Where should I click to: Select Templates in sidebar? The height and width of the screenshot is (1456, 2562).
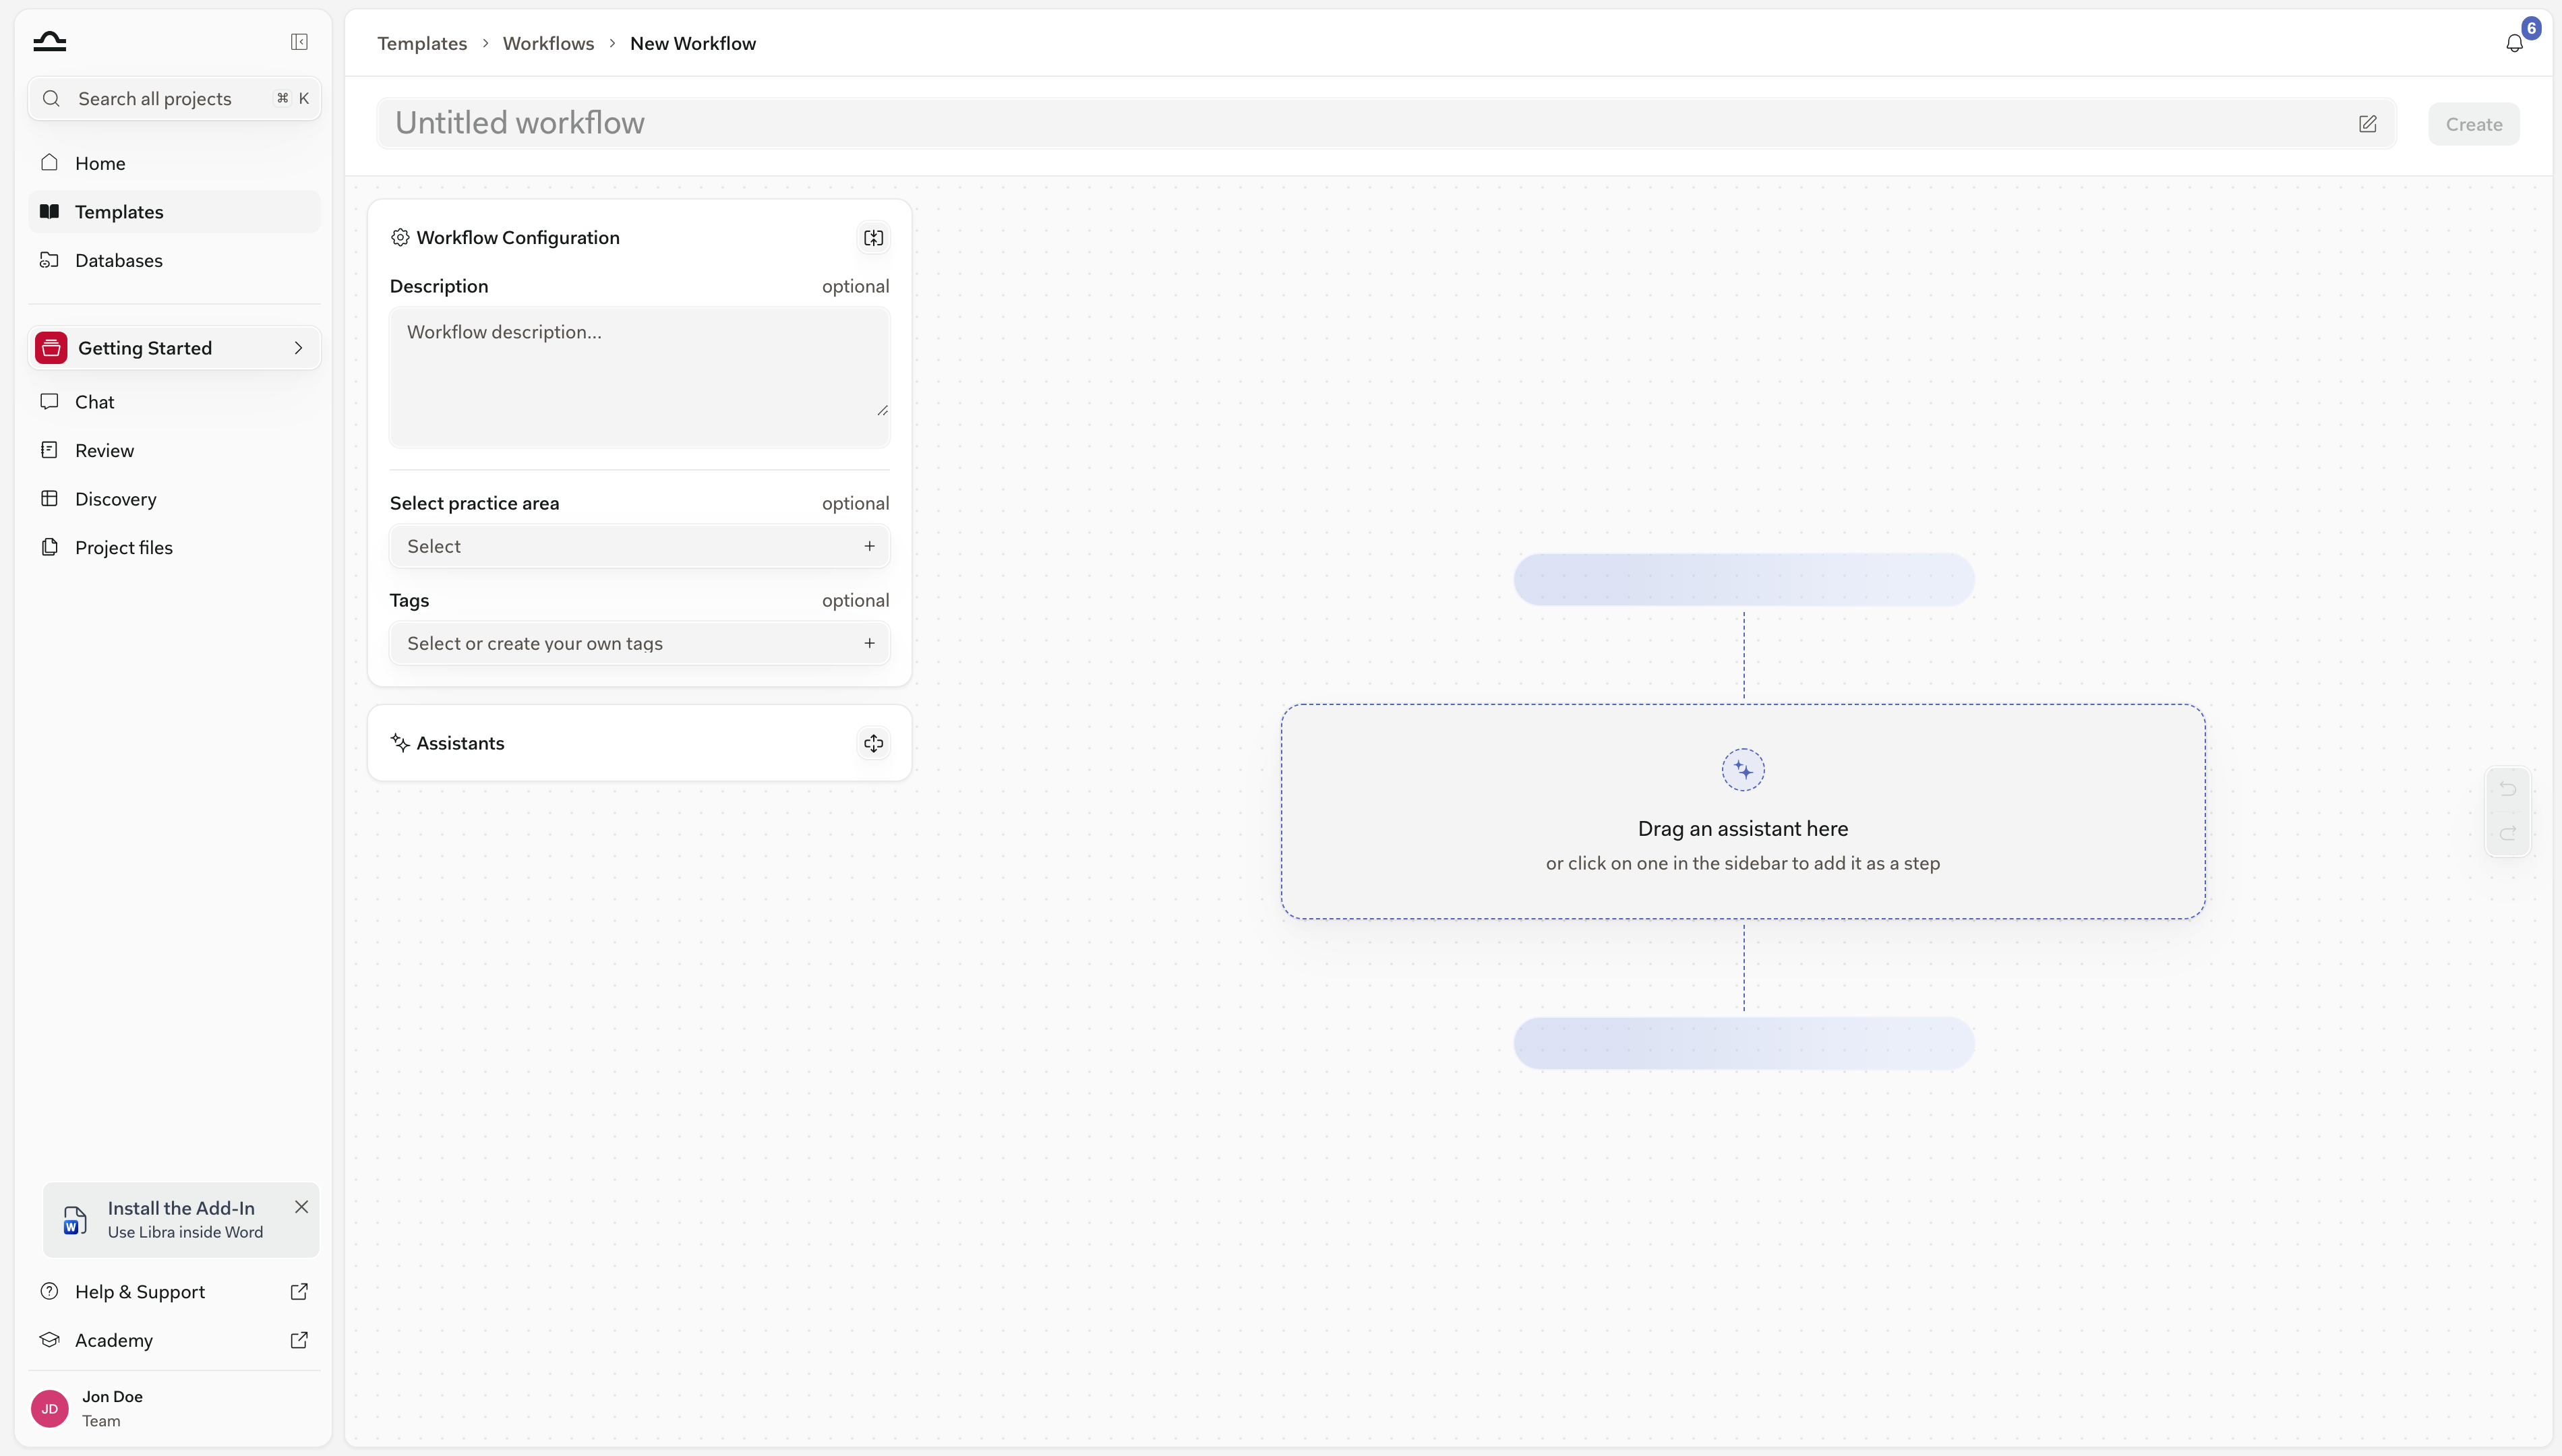pos(174,212)
